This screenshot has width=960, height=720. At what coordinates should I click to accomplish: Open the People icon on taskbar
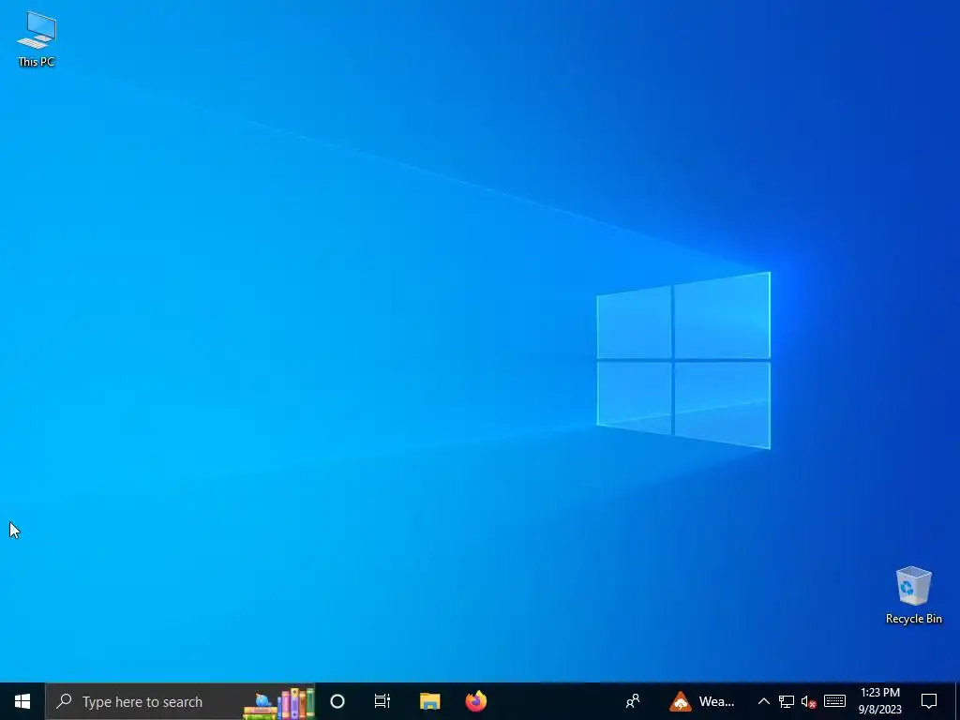click(x=633, y=701)
